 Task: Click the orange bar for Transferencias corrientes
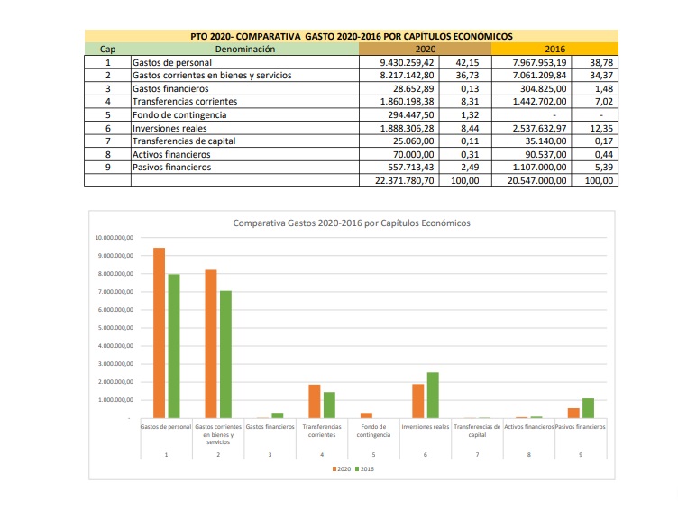click(x=315, y=401)
